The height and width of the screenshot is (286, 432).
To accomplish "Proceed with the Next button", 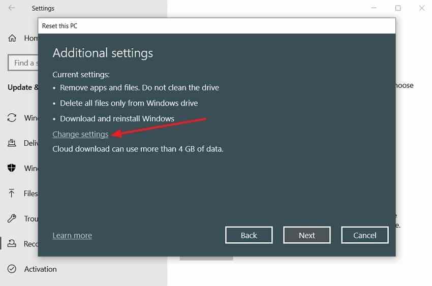I will click(306, 235).
